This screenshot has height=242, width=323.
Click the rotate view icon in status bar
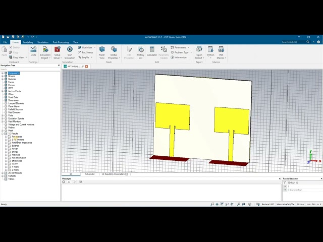point(222,204)
